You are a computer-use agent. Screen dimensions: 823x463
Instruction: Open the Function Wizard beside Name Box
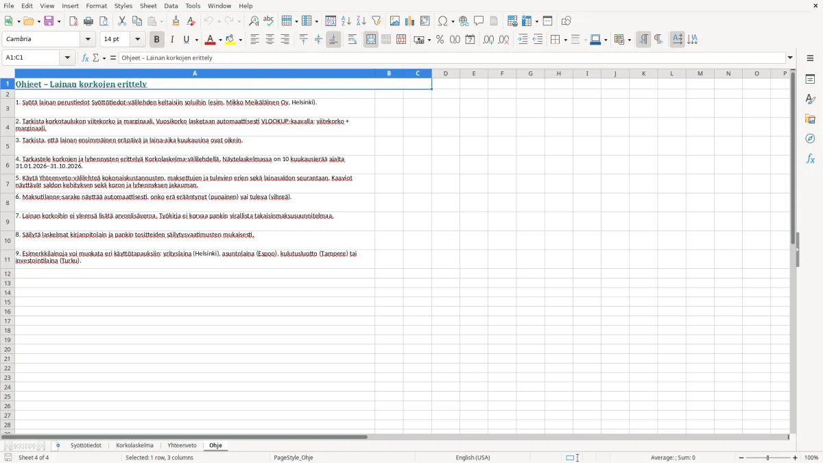[85, 58]
